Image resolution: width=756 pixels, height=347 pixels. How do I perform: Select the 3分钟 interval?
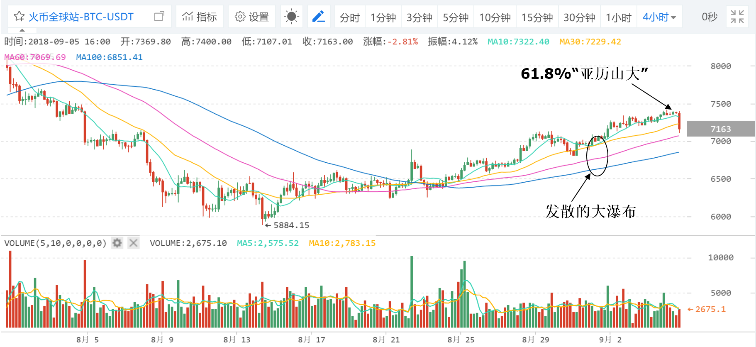pos(419,17)
